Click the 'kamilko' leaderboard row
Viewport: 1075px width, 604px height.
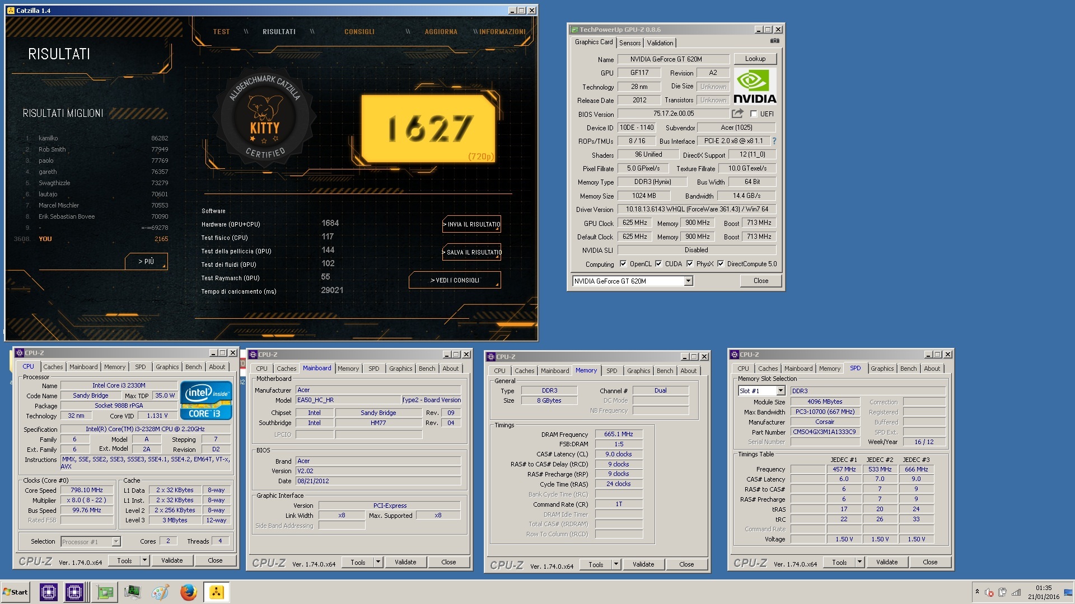(x=96, y=138)
